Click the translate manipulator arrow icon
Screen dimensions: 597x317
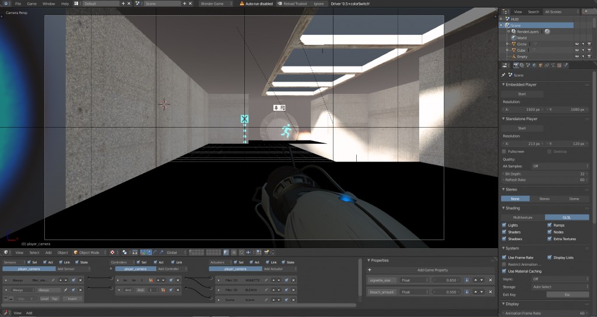(x=149, y=252)
